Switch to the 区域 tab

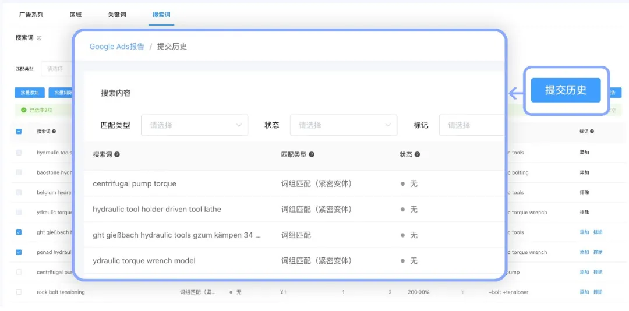pos(75,15)
